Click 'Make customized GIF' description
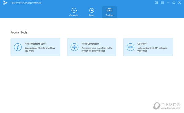 coord(152,49)
